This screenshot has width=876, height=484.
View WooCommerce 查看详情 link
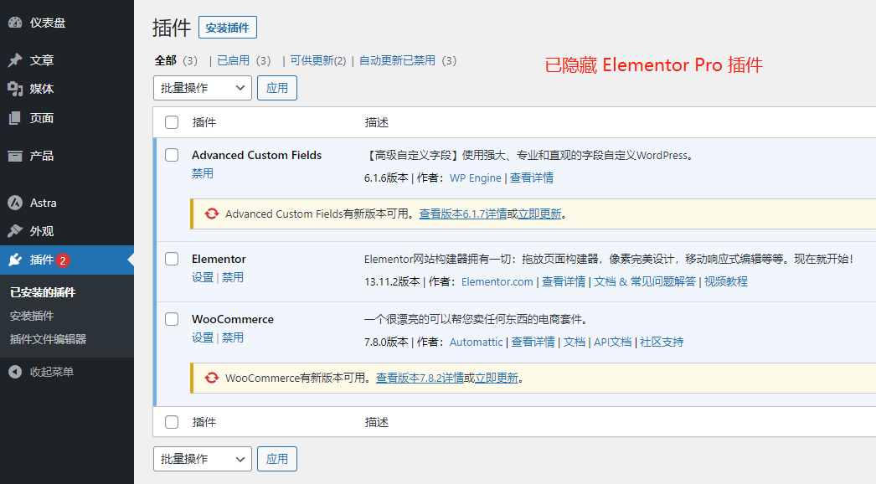[533, 342]
